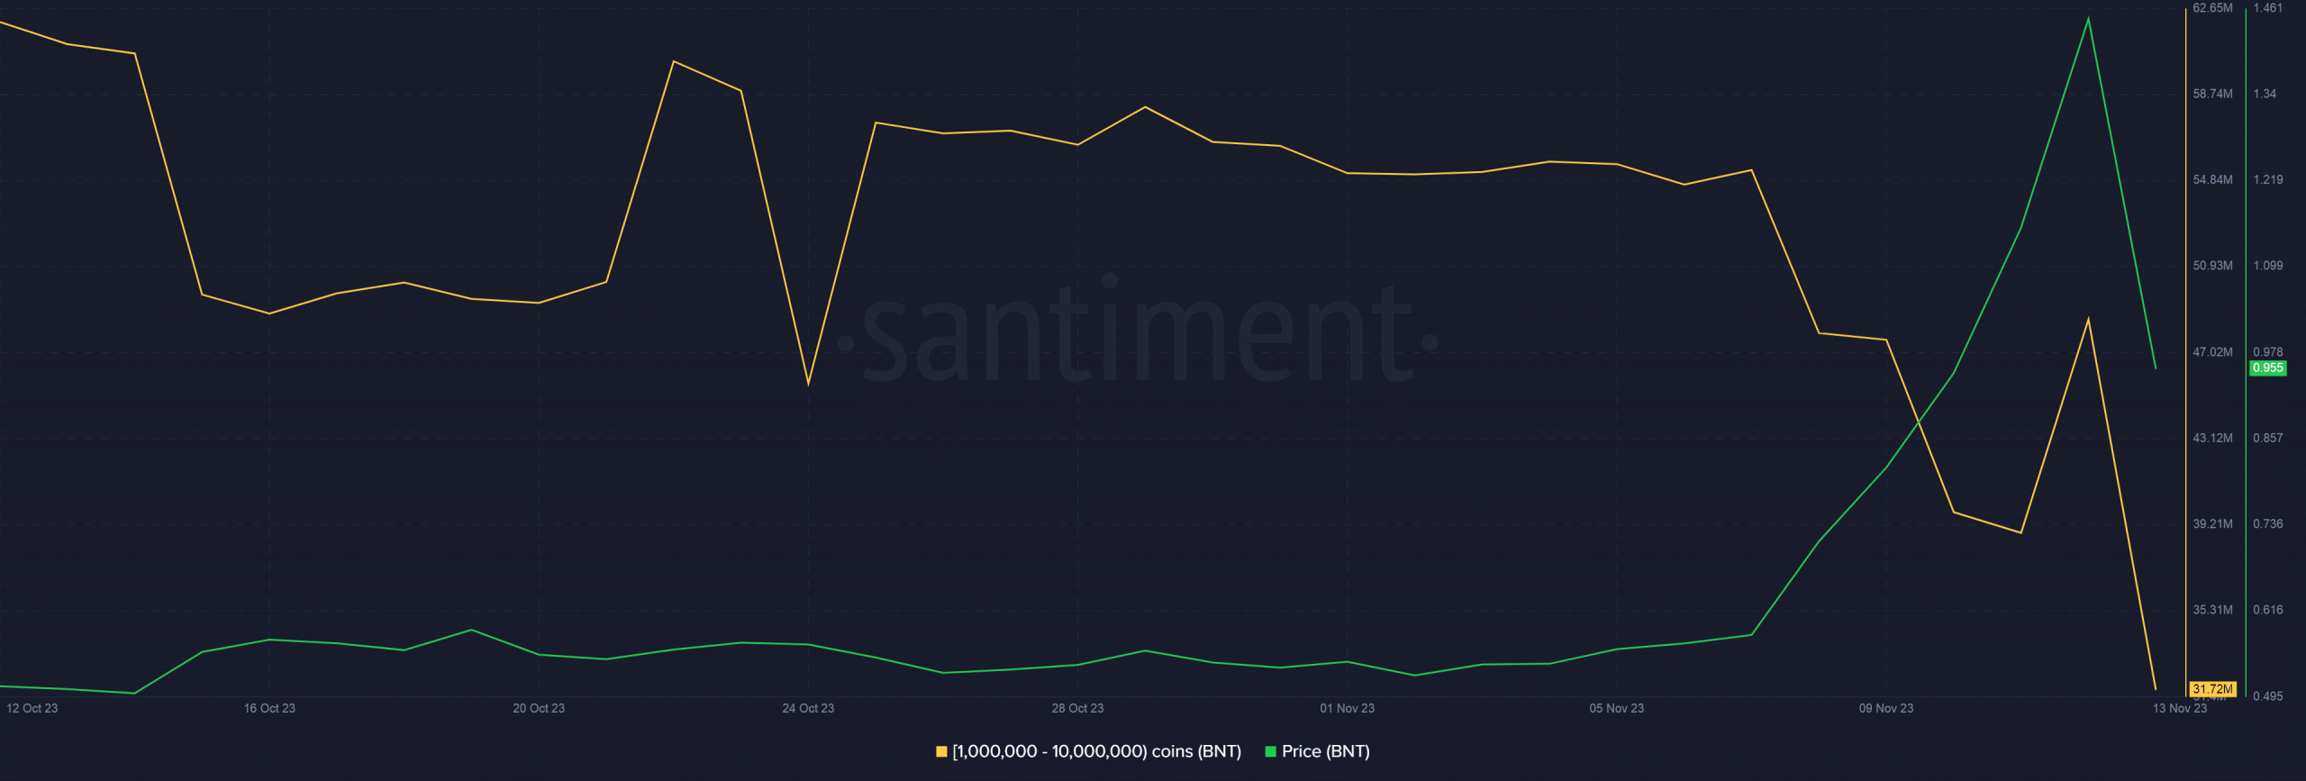Screen dimensions: 2306x781
Task: Click the green 0.955 price value tag
Action: pos(2267,368)
